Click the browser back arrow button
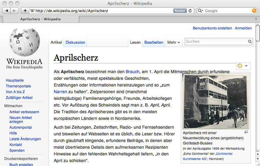260x166 pixels. click(7, 11)
